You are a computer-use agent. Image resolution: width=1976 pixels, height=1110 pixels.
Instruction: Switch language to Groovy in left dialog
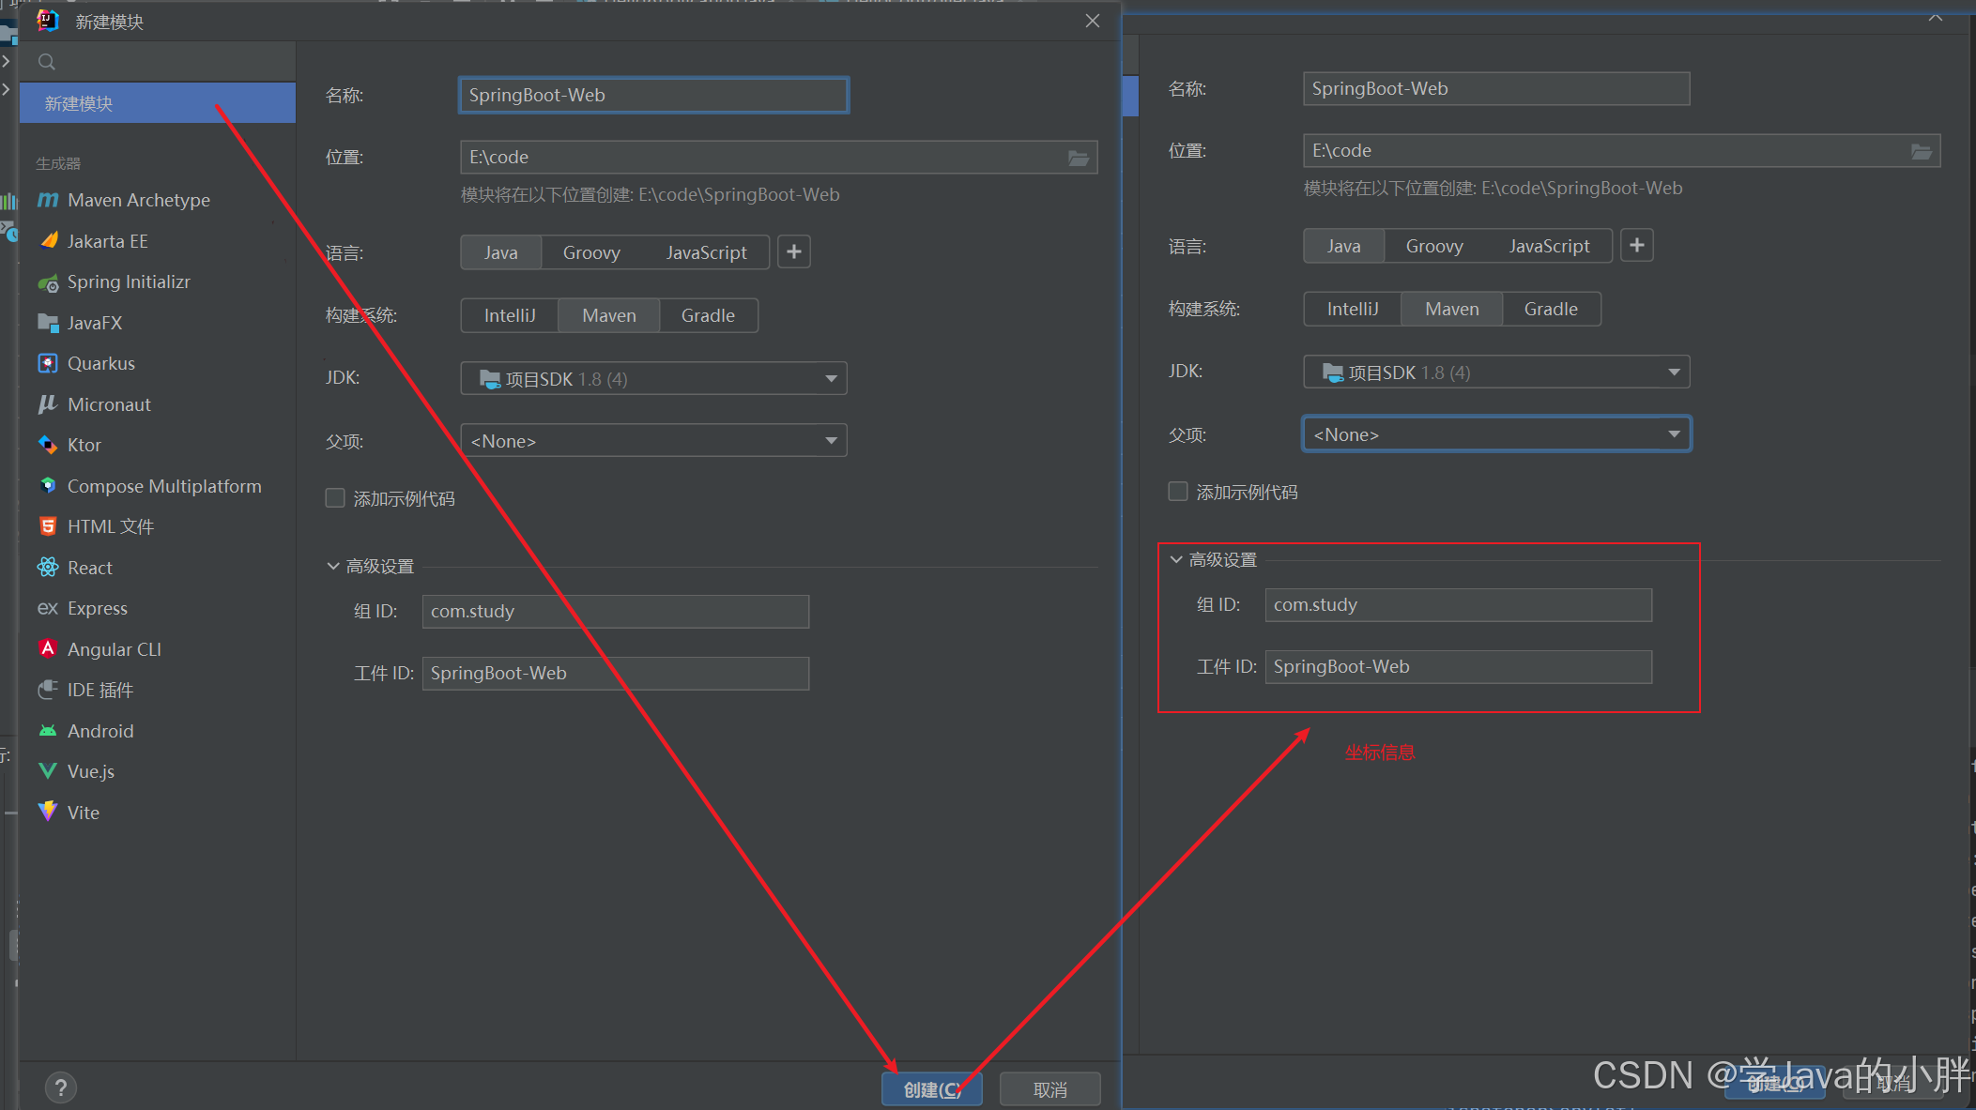(591, 252)
